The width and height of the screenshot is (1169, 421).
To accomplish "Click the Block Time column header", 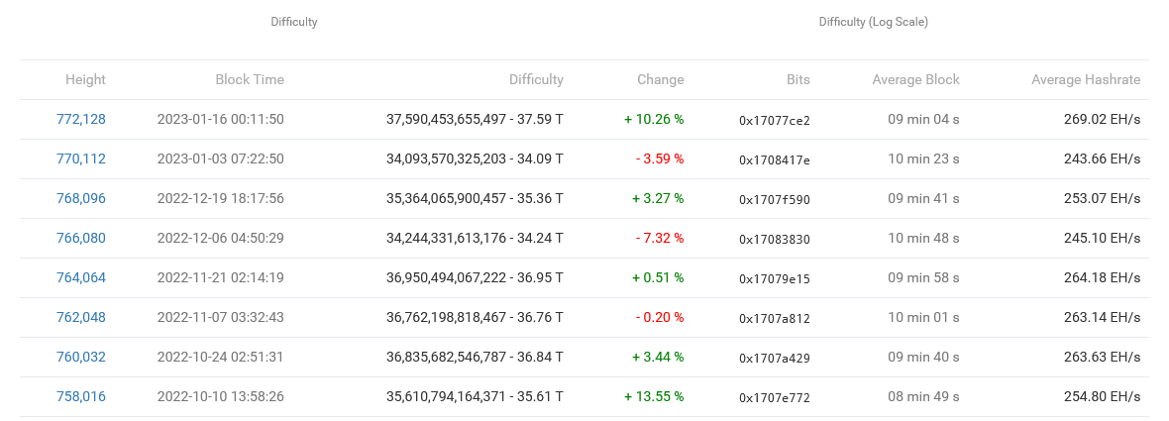I will coord(250,79).
